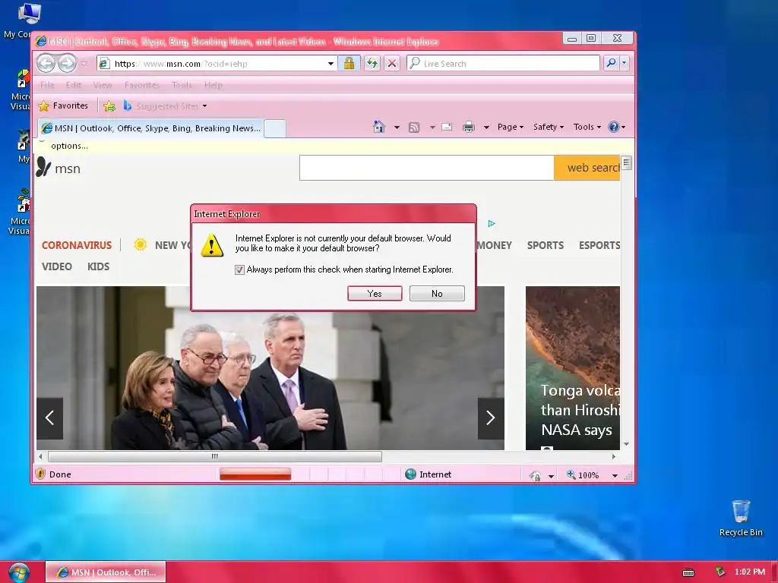Open the Favorites star button
The height and width of the screenshot is (583, 778).
[x=63, y=106]
